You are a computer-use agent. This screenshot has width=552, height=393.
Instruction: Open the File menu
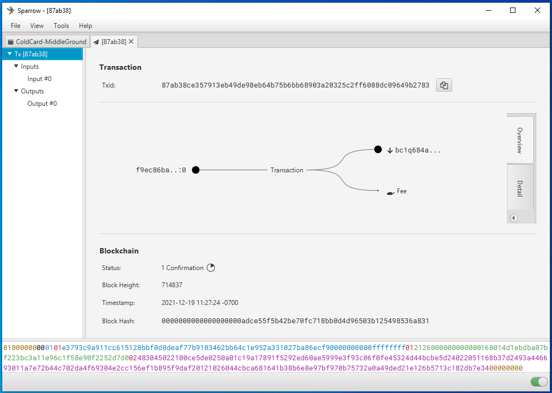(x=16, y=26)
